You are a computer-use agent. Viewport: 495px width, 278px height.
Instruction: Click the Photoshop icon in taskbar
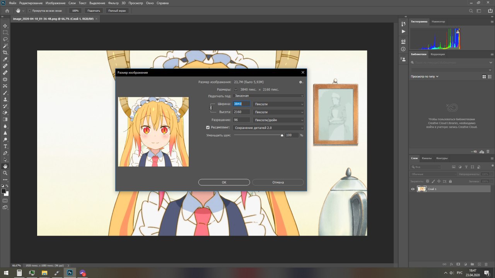(x=70, y=273)
